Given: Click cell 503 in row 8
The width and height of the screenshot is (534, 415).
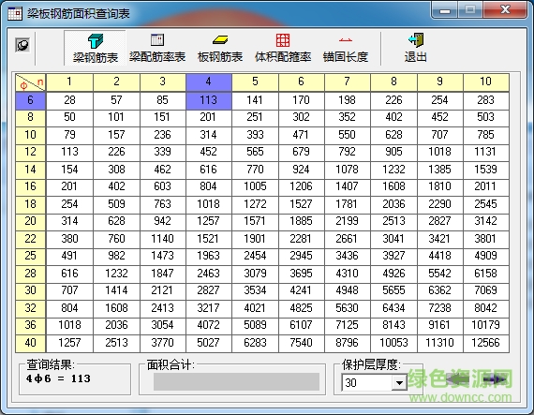Looking at the screenshot, I should (x=485, y=117).
